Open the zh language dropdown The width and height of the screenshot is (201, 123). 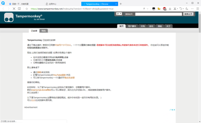[x=119, y=14]
